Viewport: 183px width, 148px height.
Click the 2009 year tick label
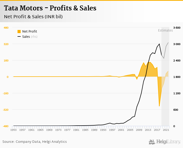tap(139, 130)
